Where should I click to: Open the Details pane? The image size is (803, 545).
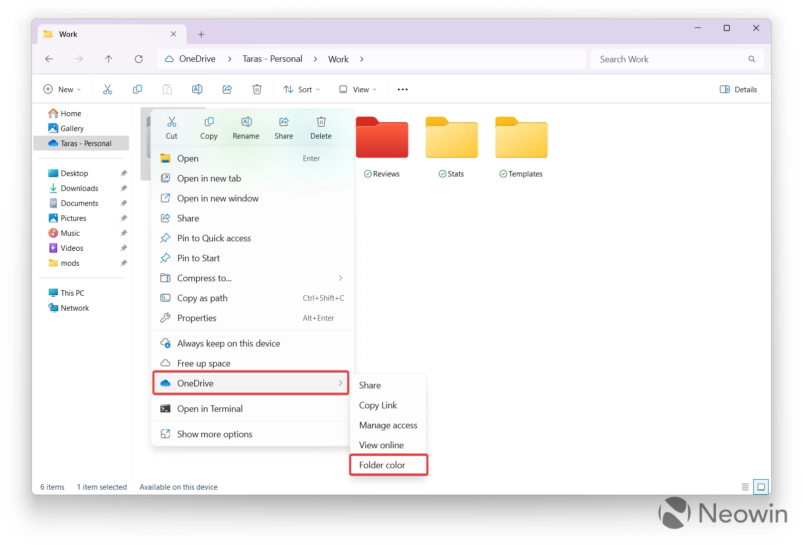739,89
